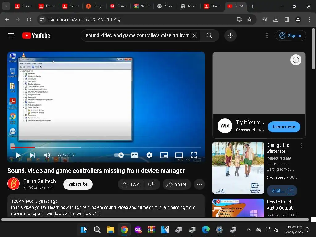Skip to the next video
Screen dimensions: 316x237
[x=33, y=155]
